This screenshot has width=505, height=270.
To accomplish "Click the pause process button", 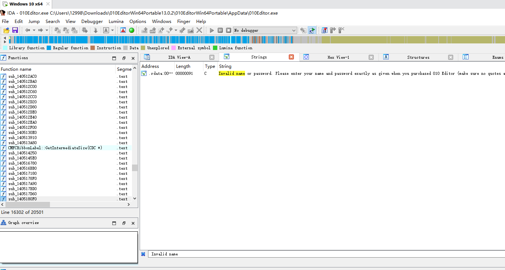I will (x=220, y=30).
